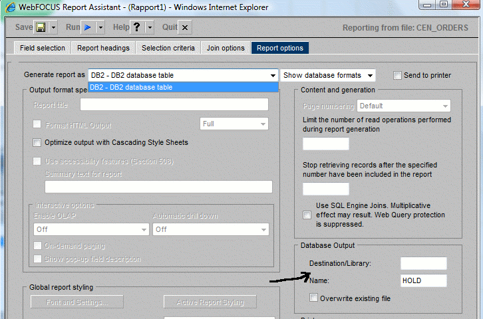Click the Name field containing HOLD

pyautogui.click(x=424, y=280)
